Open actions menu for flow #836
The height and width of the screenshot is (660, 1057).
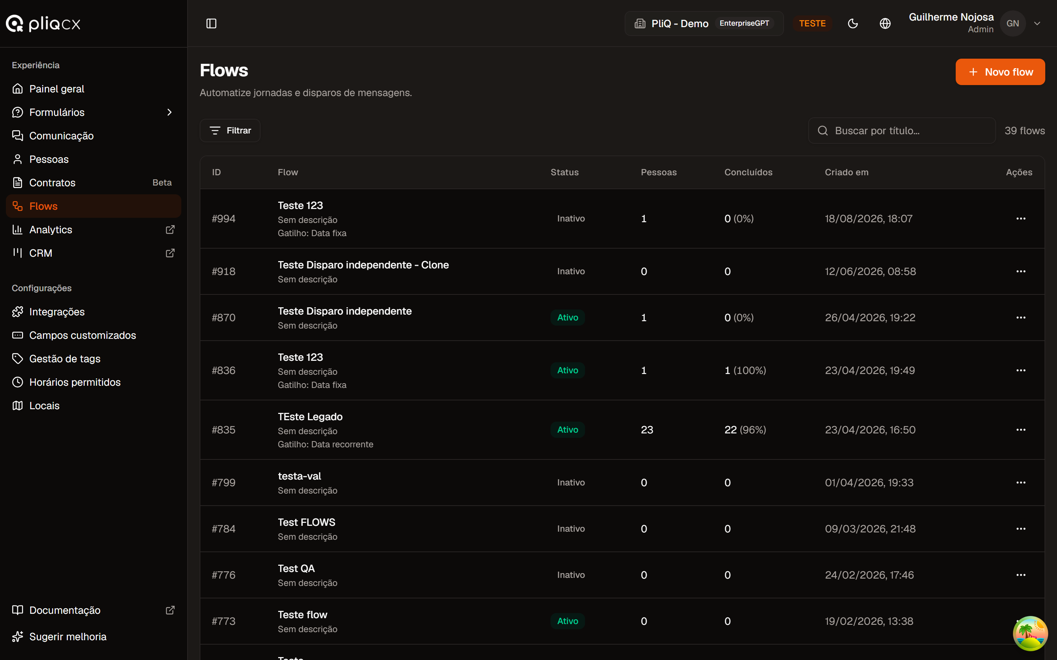[1021, 371]
